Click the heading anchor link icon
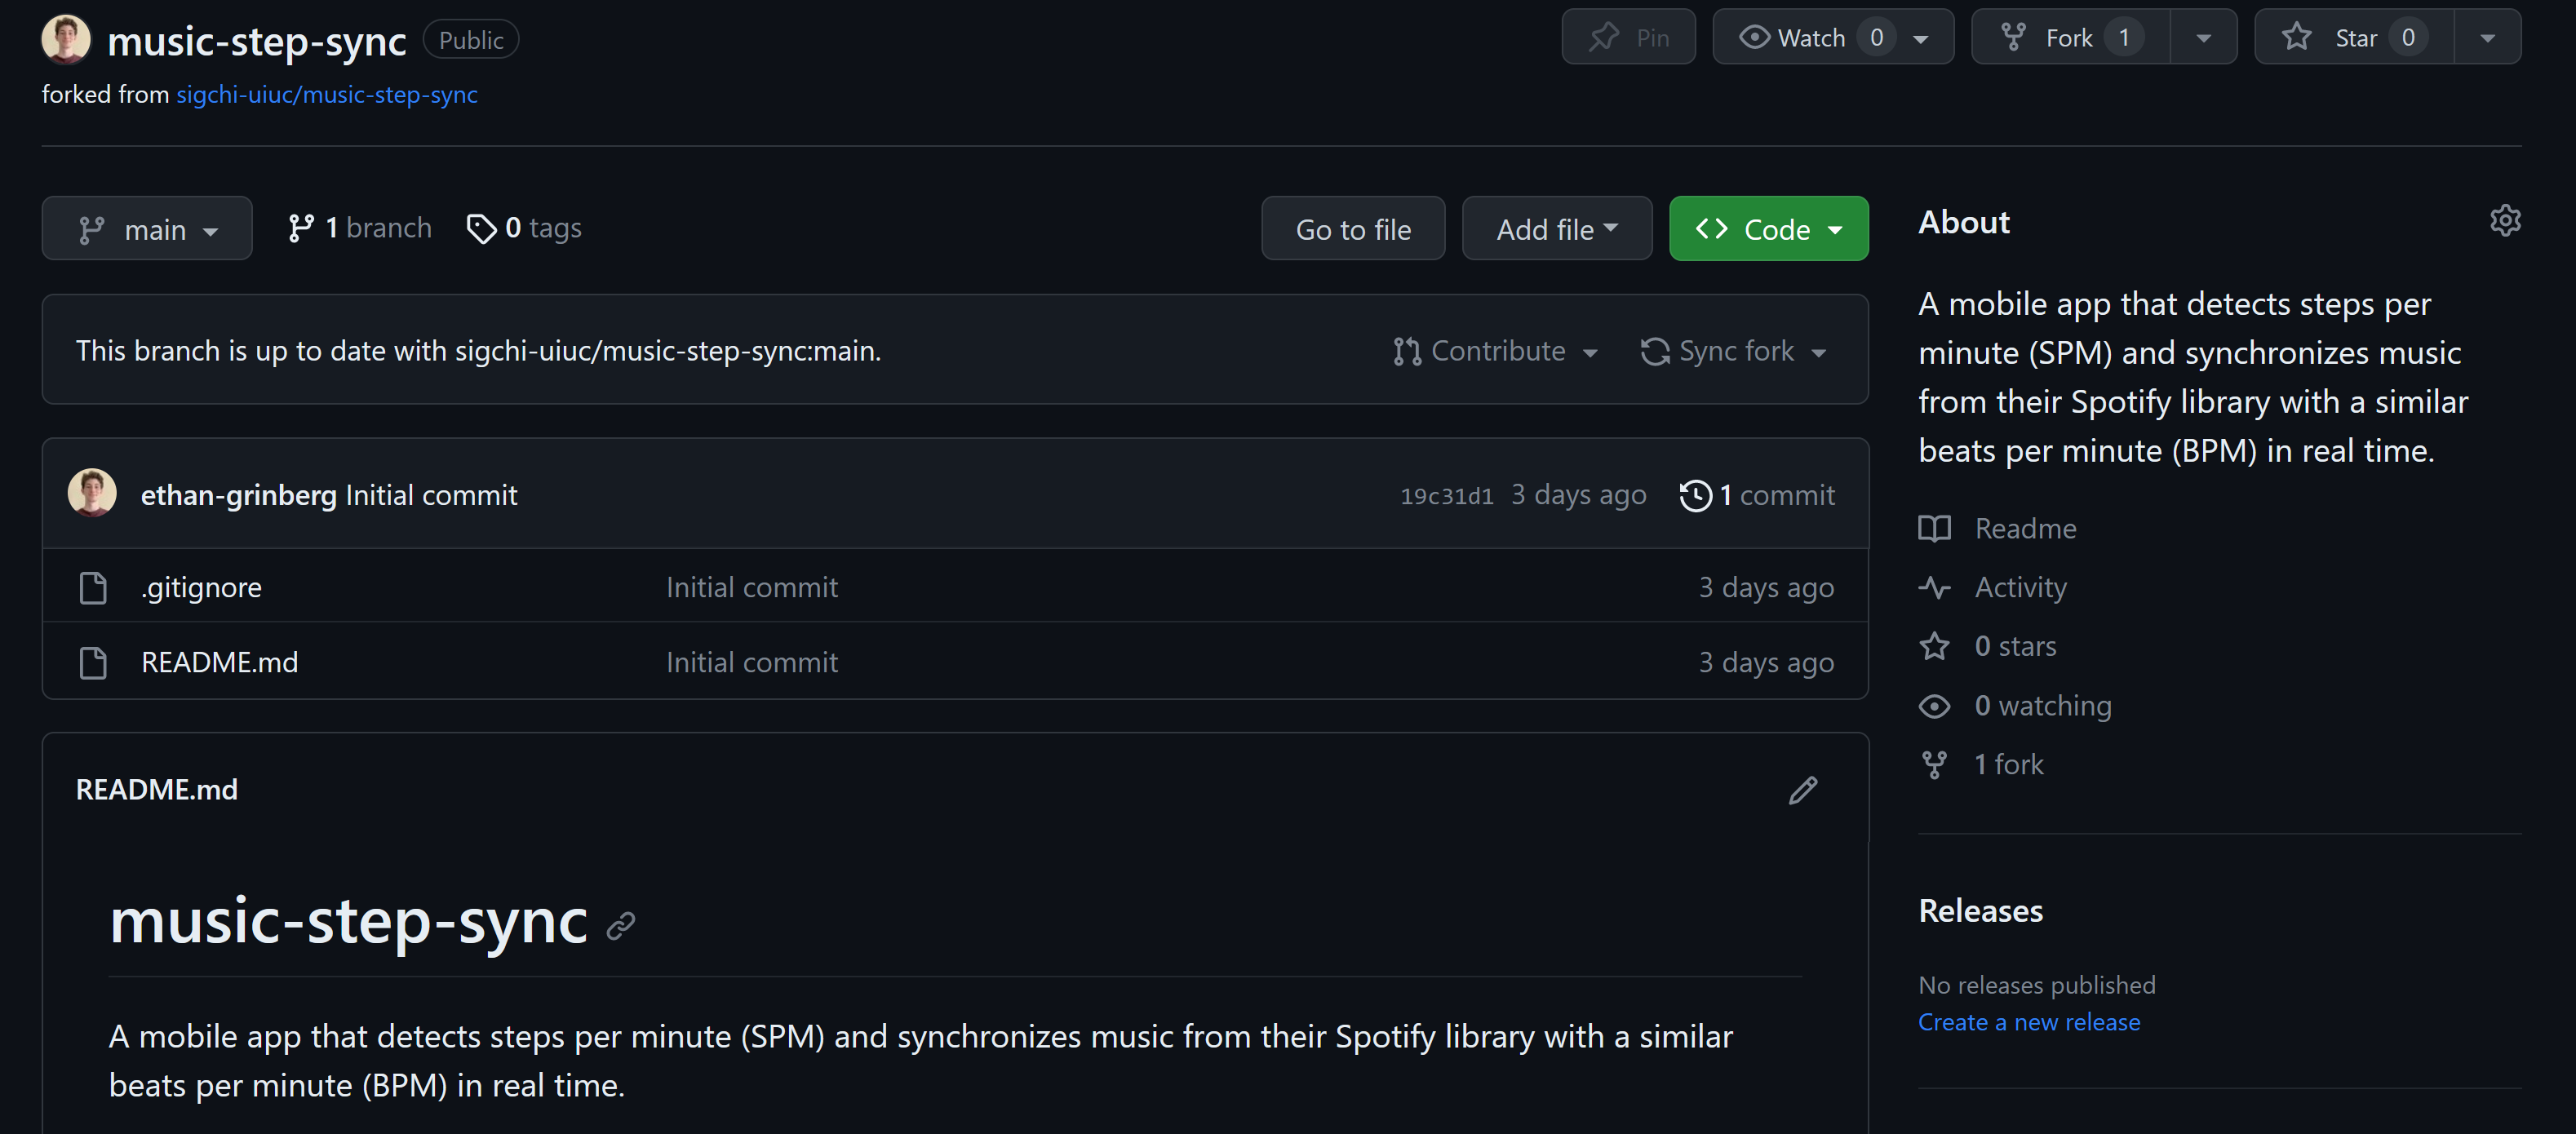2576x1134 pixels. (x=621, y=926)
